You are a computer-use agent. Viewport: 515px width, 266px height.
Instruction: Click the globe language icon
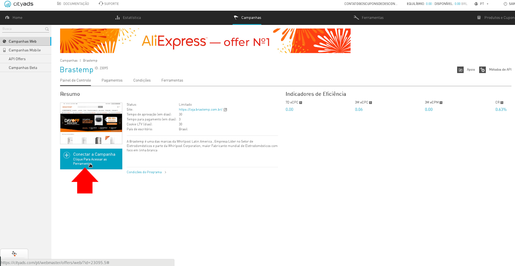(476, 4)
